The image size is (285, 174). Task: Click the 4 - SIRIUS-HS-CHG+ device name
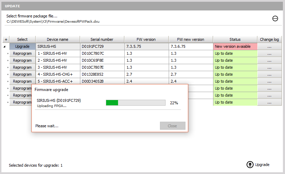click(58, 74)
